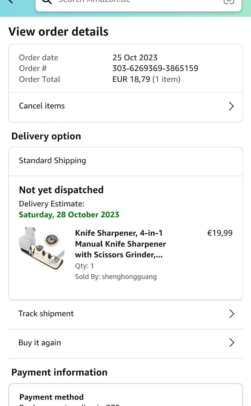Expand the Buy it again chevron arrow

point(232,343)
